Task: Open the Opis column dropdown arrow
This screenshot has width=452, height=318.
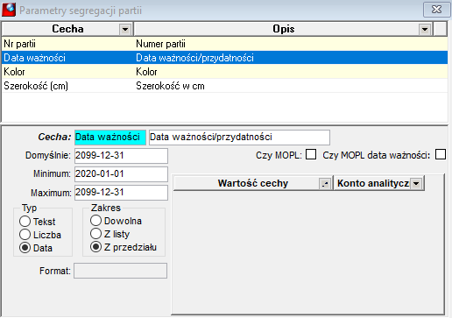Action: (x=425, y=29)
